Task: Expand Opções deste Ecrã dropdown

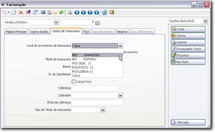Action: (205, 21)
